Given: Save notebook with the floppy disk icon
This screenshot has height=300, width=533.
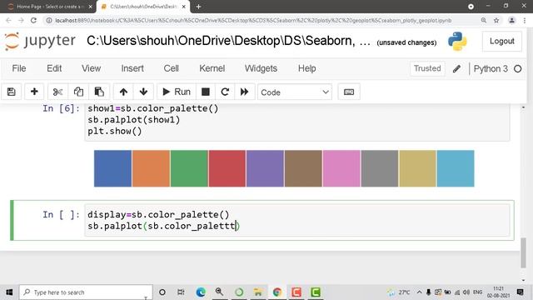Looking at the screenshot, I should pos(11,92).
